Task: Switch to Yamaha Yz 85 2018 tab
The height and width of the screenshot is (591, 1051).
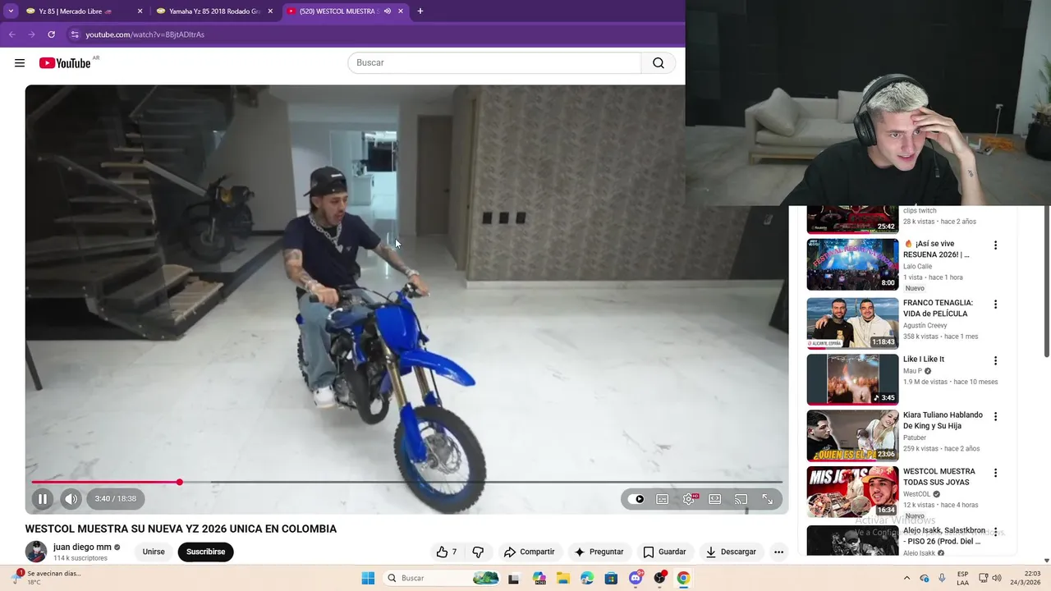Action: click(x=213, y=11)
